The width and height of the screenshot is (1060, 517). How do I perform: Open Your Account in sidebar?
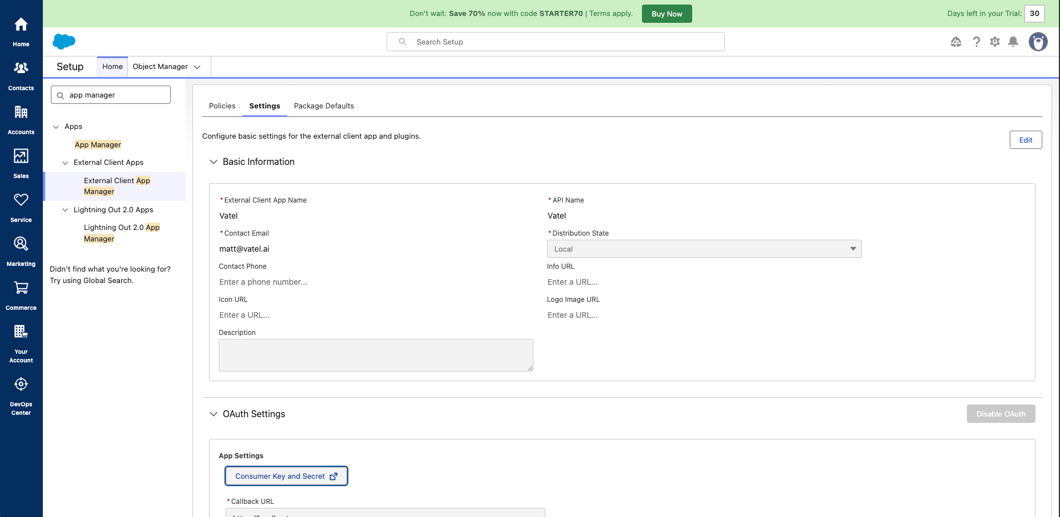click(21, 332)
